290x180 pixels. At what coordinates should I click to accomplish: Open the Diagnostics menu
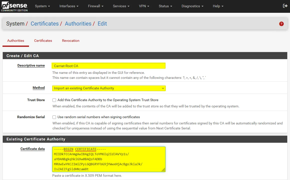tap(192, 6)
